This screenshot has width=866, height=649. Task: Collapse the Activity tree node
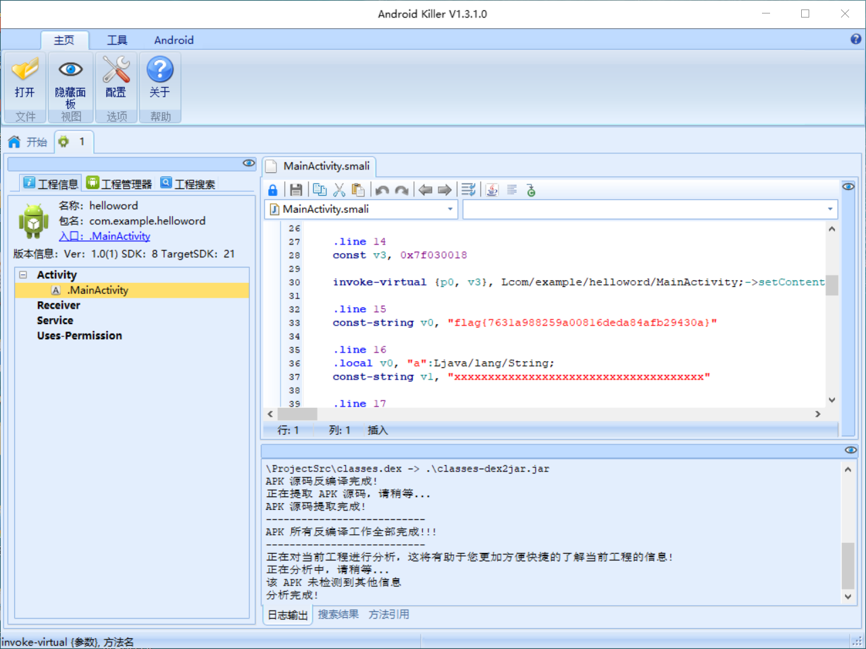pyautogui.click(x=23, y=275)
